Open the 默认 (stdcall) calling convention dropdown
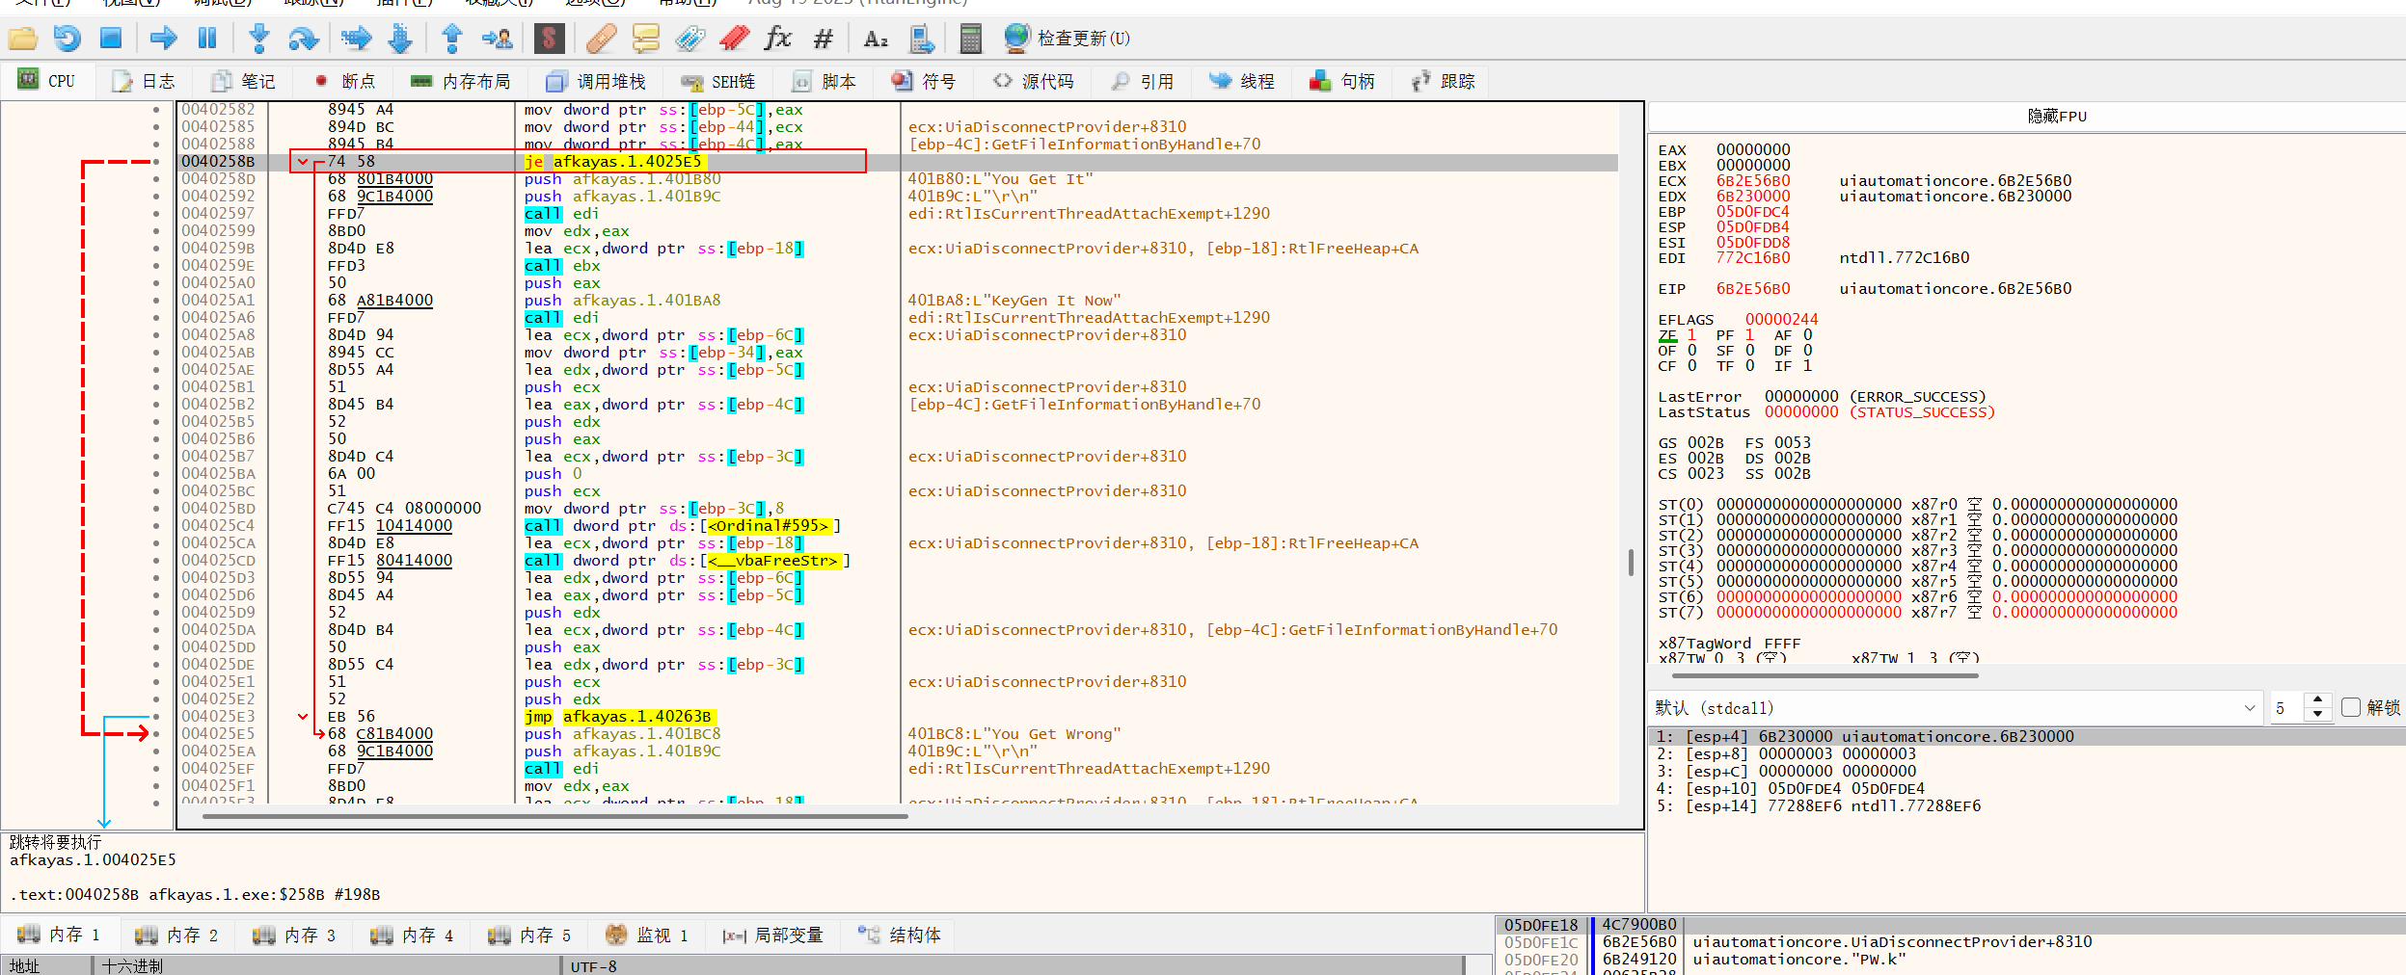The image size is (2406, 975). pyautogui.click(x=1955, y=707)
